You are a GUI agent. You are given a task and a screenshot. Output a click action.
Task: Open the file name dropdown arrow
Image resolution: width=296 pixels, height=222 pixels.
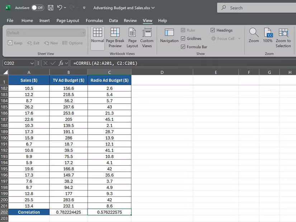point(154,8)
